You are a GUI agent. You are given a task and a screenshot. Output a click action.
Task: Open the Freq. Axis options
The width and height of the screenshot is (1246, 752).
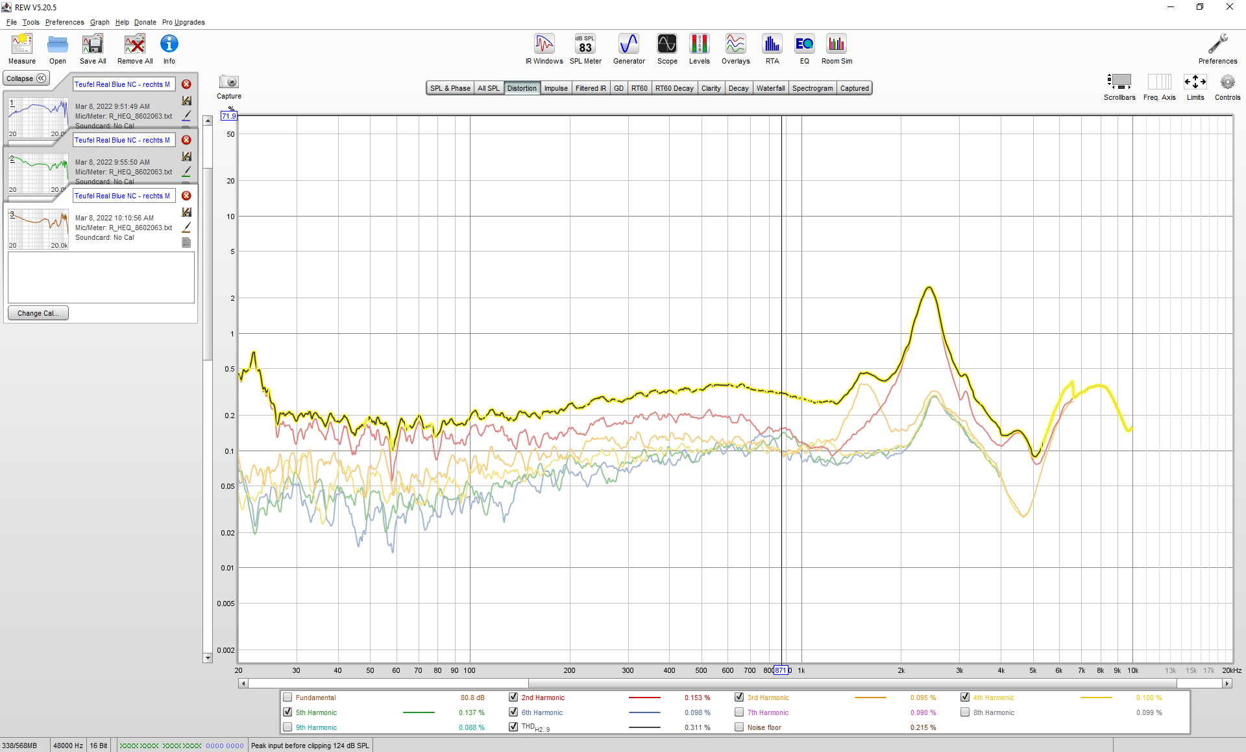[1160, 87]
